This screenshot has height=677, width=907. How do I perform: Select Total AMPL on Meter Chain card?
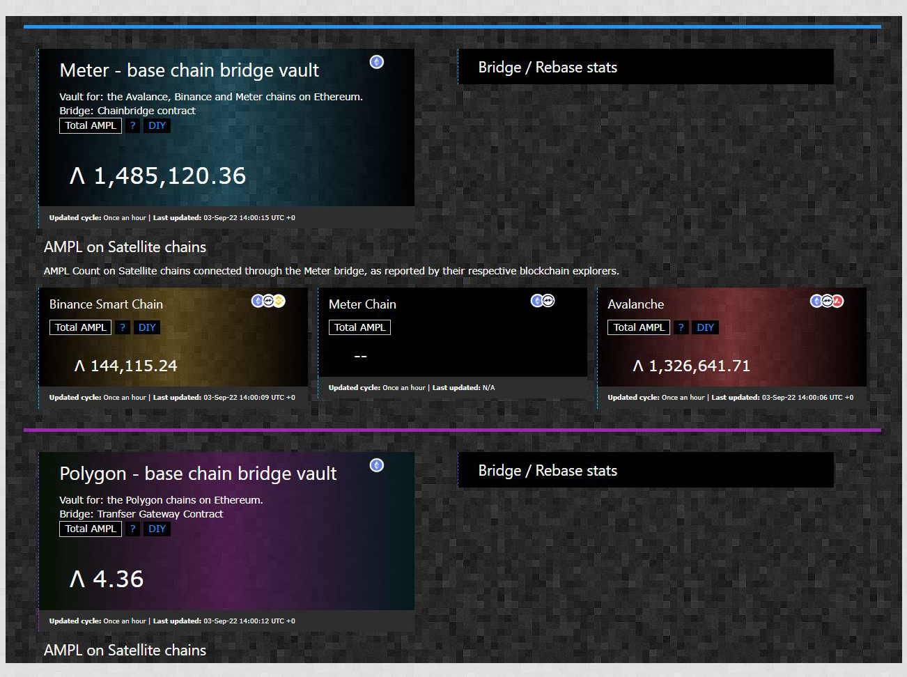coord(359,327)
